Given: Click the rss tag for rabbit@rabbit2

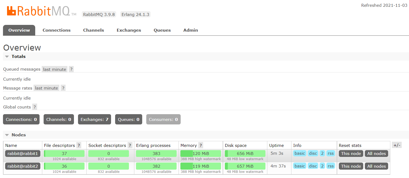Looking at the screenshot, I should [x=331, y=166].
